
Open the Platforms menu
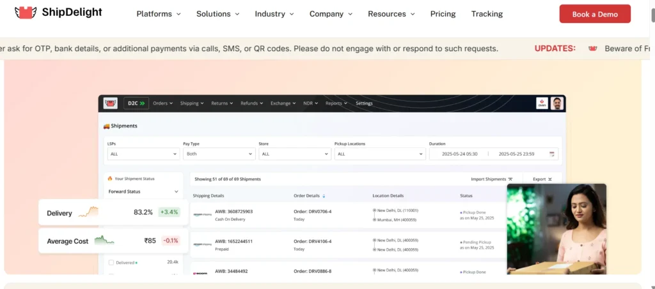pos(159,14)
